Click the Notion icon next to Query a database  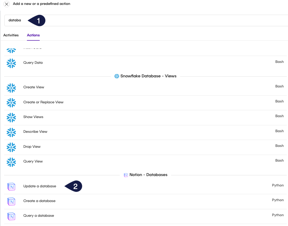pos(11,216)
